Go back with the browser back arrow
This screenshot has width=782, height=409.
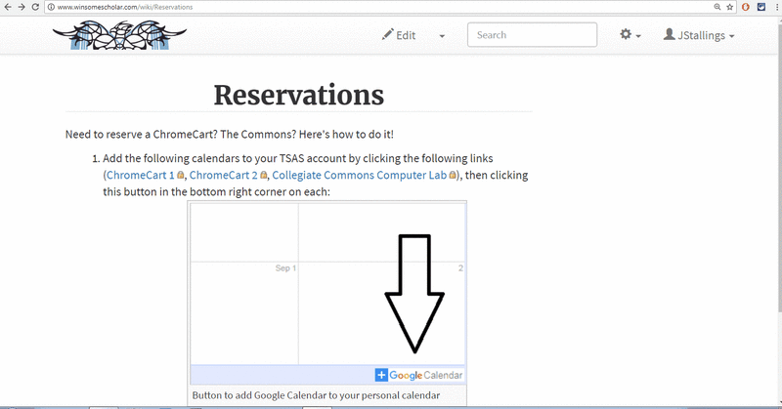tap(8, 7)
